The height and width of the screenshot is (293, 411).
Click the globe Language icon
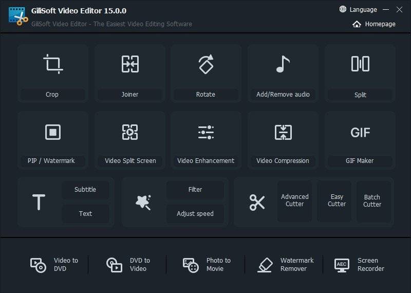343,9
